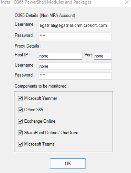The height and width of the screenshot is (173, 131).
Task: Click the 'Microsoft Yammer' label text
Action: 41,98
